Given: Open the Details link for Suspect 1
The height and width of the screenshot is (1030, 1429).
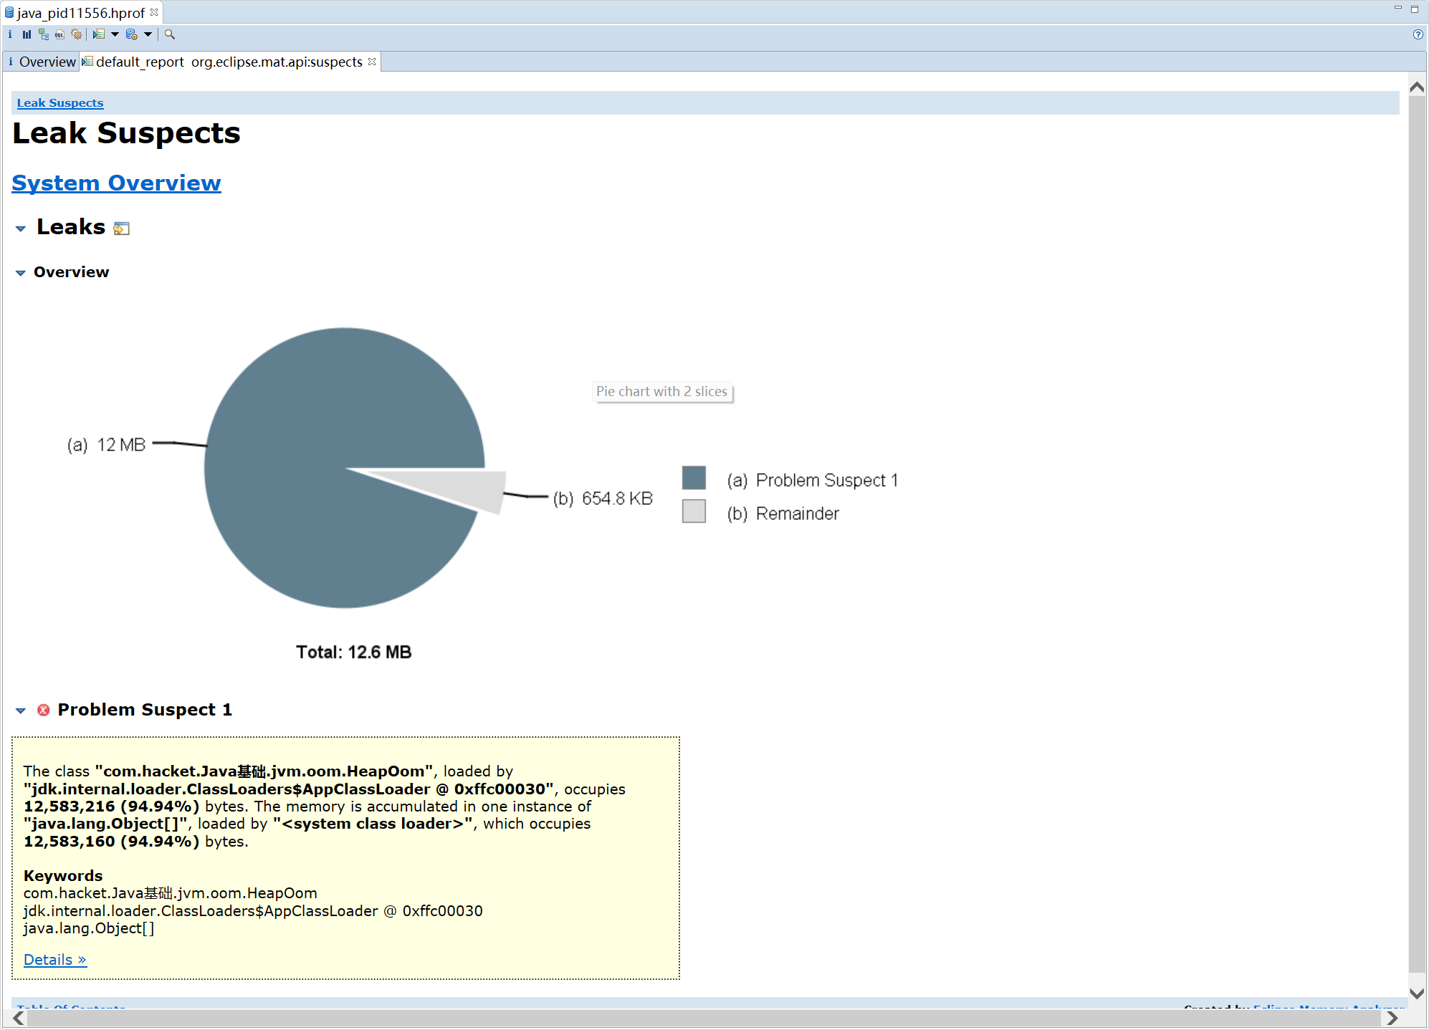Looking at the screenshot, I should tap(54, 960).
